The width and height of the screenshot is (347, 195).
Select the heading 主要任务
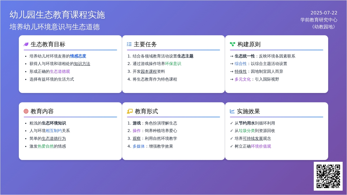coord(145,44)
